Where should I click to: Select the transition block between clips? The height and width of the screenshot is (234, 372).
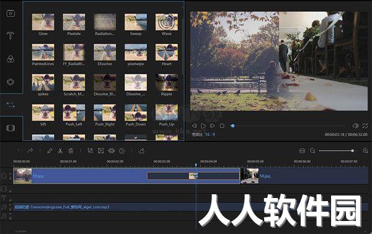click(x=193, y=176)
